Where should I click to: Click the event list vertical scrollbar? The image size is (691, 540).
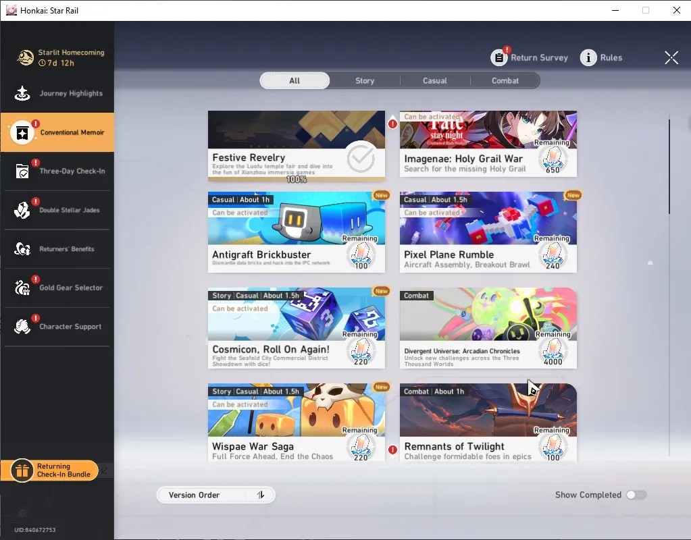pyautogui.click(x=669, y=167)
